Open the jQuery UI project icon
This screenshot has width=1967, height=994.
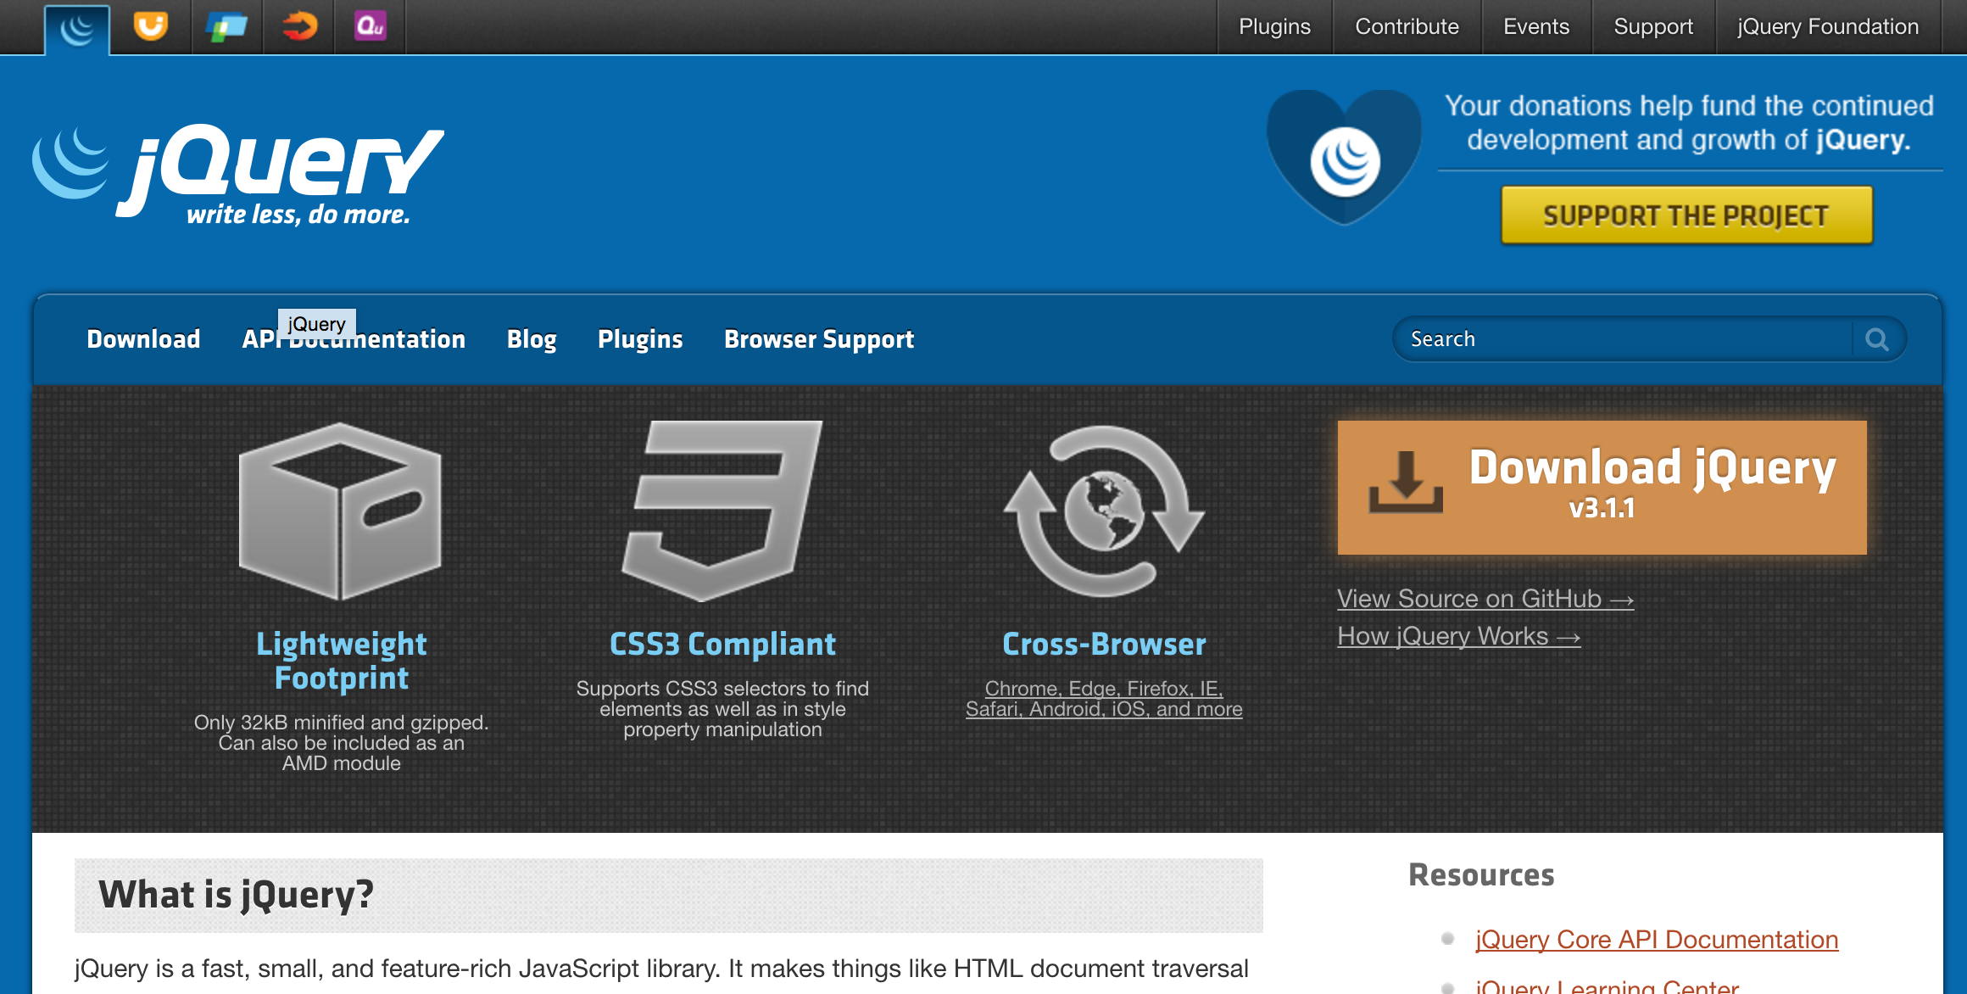[x=150, y=27]
